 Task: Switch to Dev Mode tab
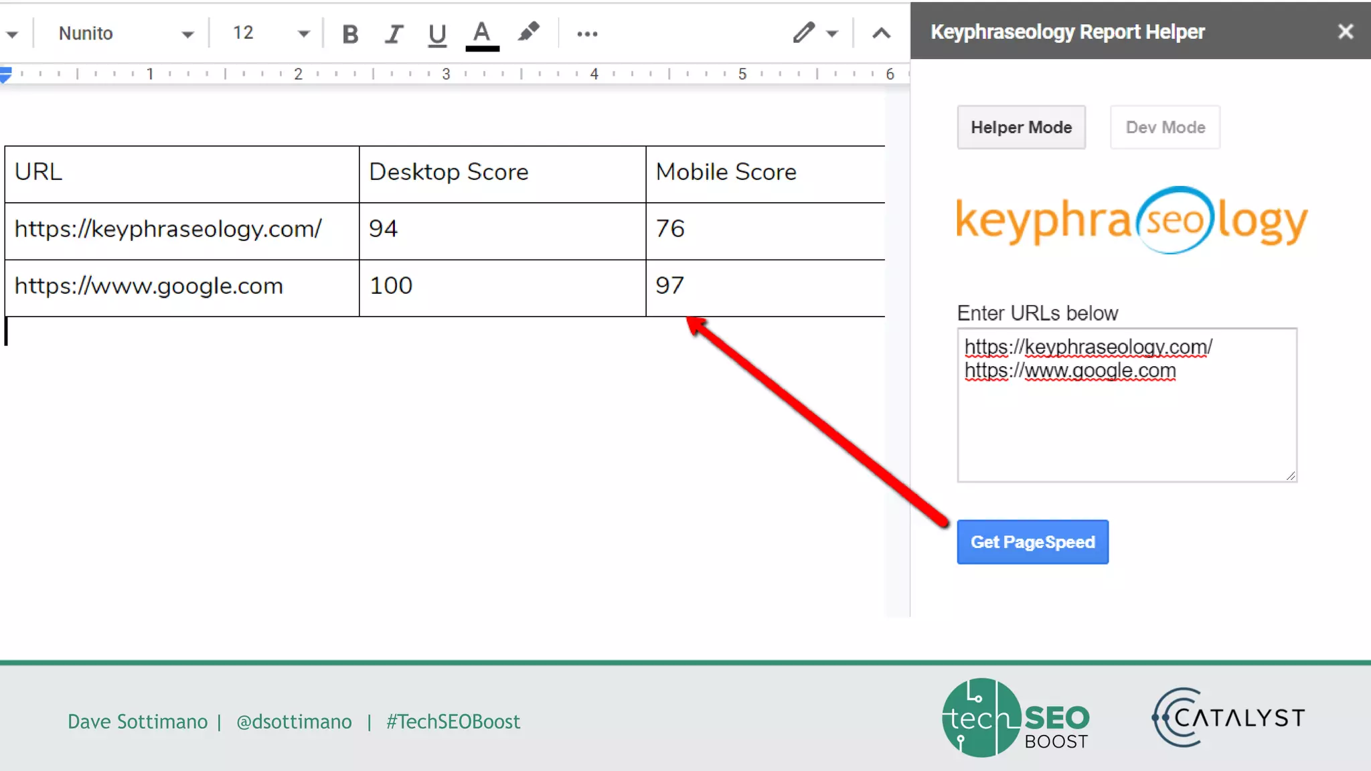tap(1165, 127)
